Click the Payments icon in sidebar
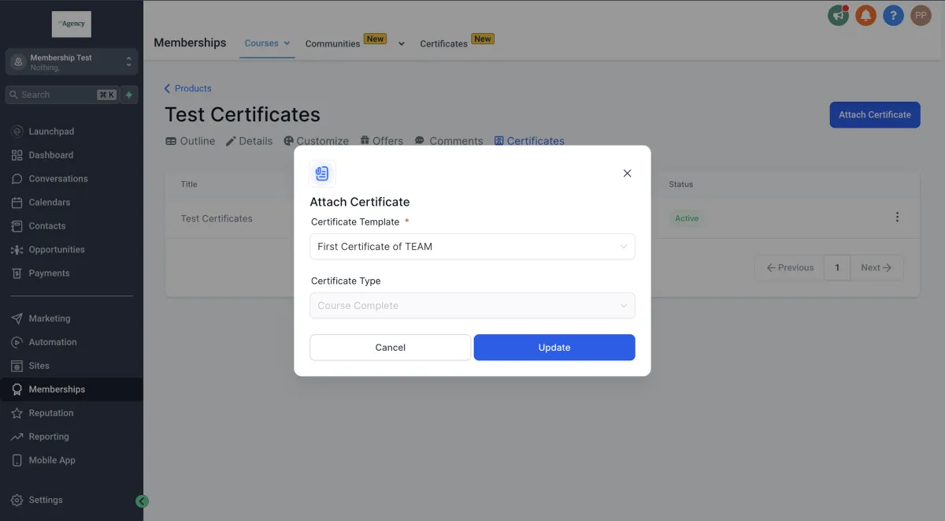This screenshot has width=945, height=521. tap(17, 274)
